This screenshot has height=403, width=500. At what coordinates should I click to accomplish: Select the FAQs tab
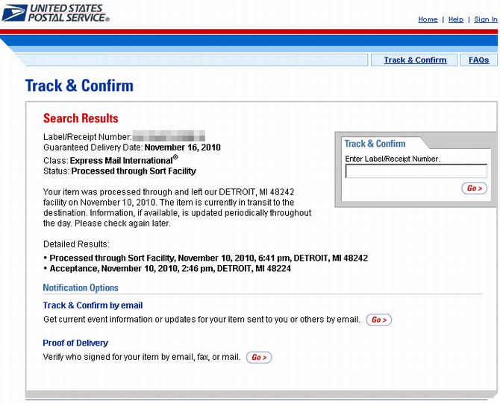[478, 60]
